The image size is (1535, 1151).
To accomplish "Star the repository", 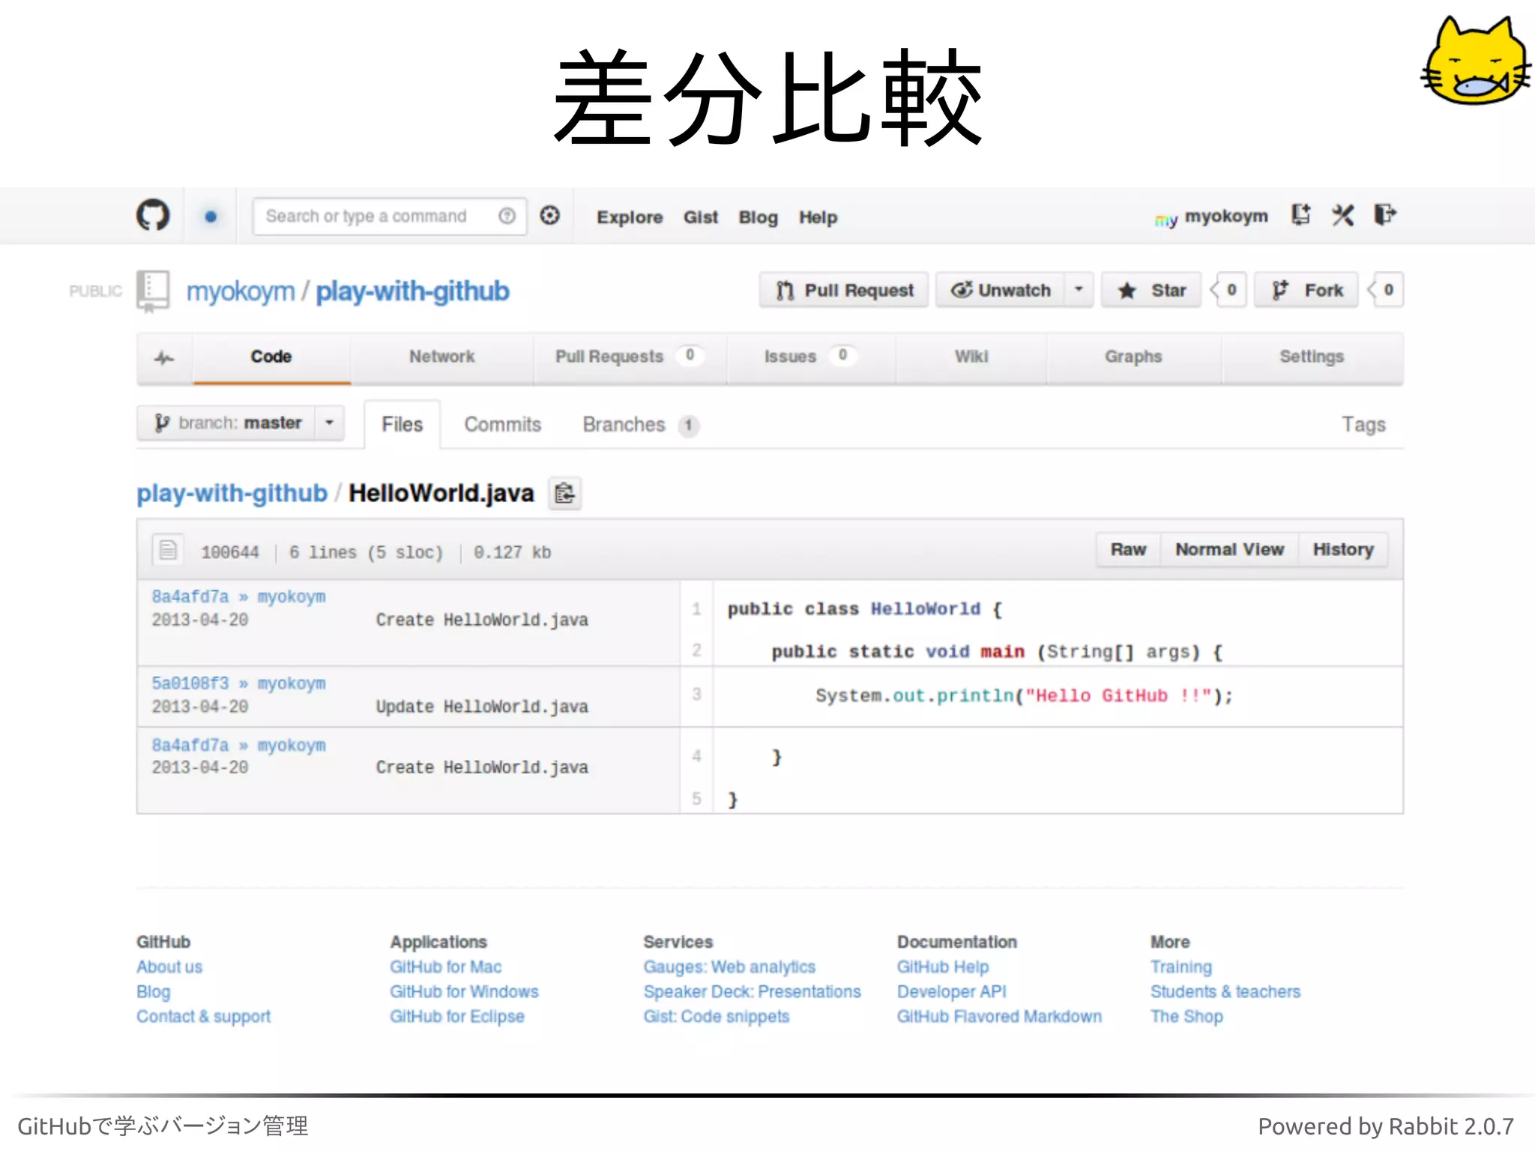I will click(1152, 290).
